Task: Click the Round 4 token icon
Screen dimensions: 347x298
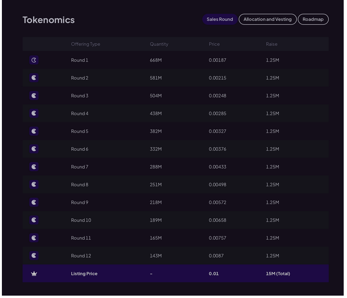Action: 34,114
